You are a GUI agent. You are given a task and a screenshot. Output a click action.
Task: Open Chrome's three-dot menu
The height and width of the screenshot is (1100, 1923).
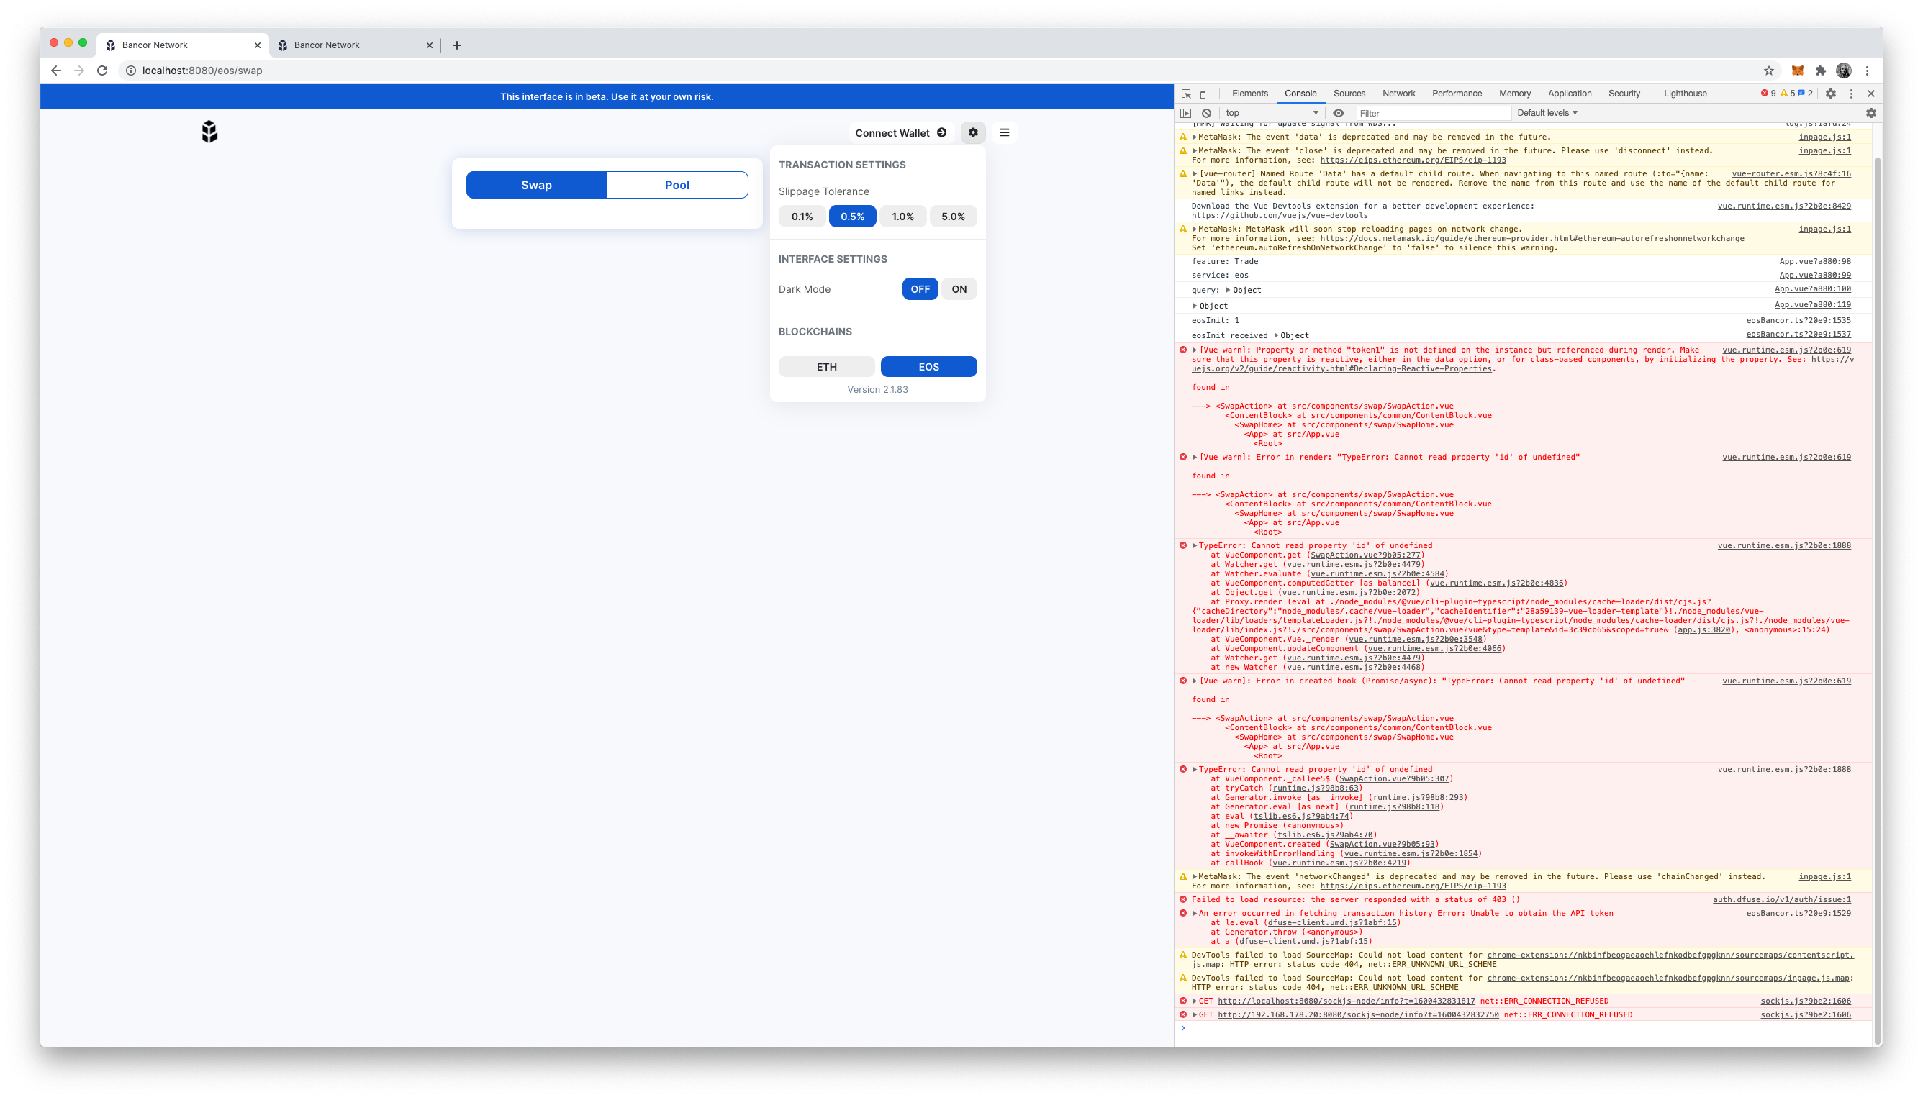[1867, 71]
